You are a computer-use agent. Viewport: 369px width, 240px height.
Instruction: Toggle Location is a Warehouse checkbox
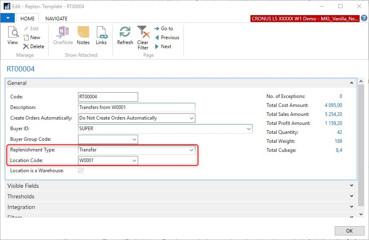point(81,171)
